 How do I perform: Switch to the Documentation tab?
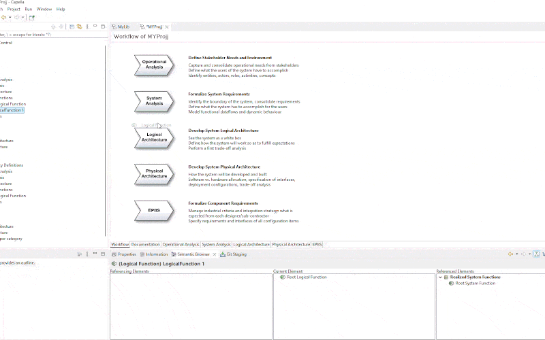click(x=145, y=244)
